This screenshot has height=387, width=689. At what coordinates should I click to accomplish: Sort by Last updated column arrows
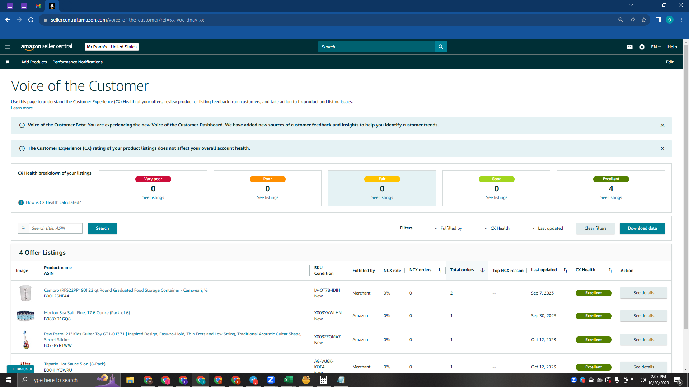click(x=566, y=270)
